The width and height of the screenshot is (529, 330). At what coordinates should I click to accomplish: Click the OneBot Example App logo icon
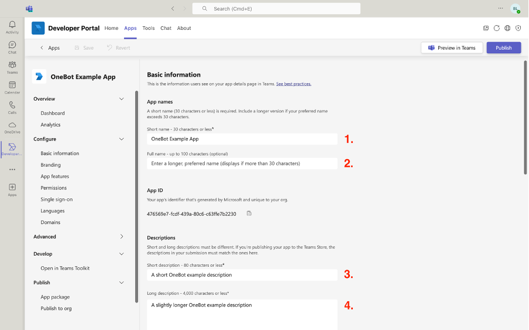coord(39,77)
